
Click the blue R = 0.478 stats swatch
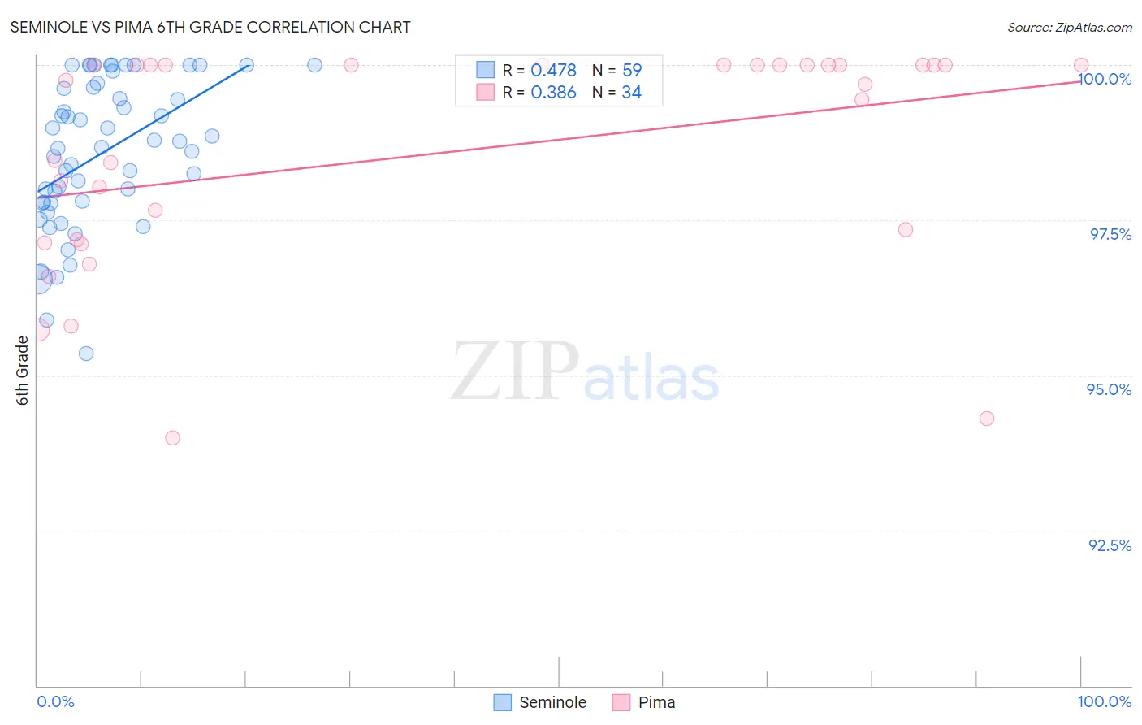485,70
